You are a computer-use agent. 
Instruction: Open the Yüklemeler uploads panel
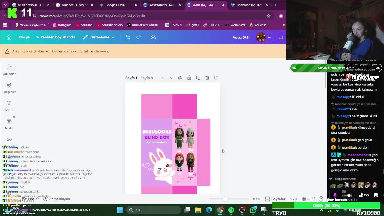click(9, 142)
